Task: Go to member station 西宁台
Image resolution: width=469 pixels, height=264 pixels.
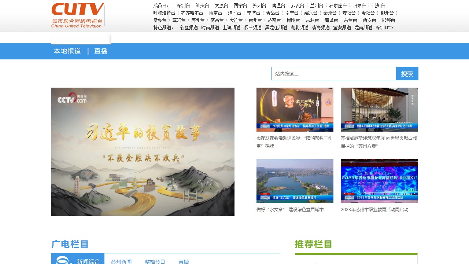Action: point(240,5)
